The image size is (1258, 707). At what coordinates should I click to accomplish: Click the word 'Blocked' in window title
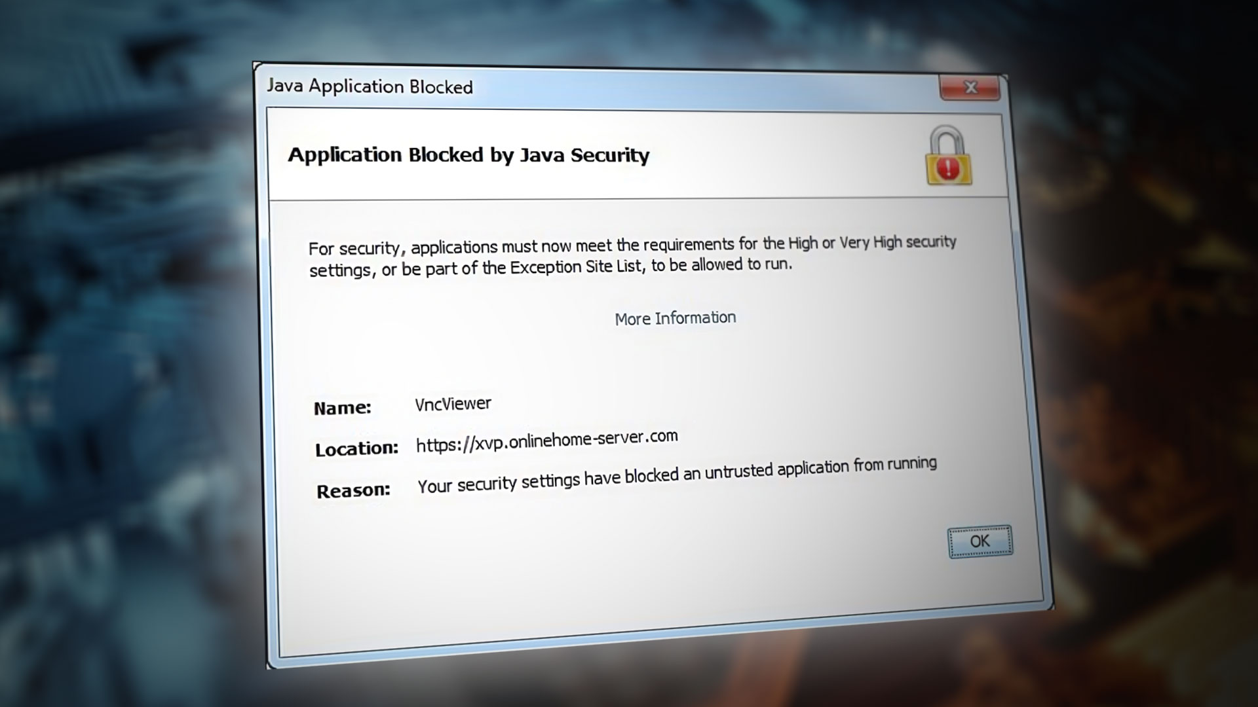pyautogui.click(x=440, y=87)
